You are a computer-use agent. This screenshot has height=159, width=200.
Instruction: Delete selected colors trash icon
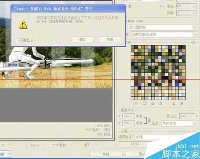pyautogui.click(x=182, y=103)
